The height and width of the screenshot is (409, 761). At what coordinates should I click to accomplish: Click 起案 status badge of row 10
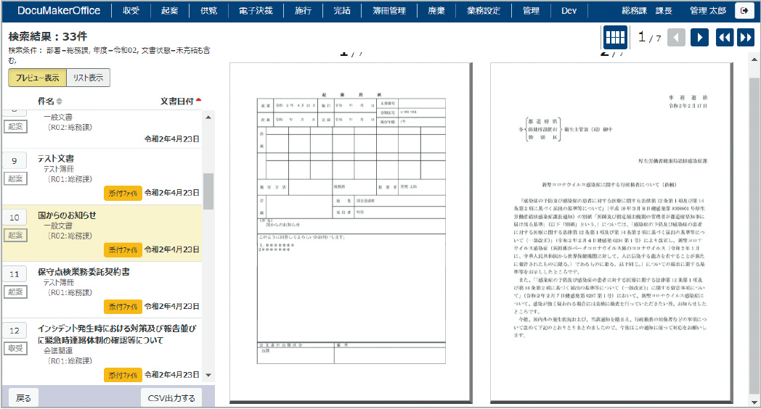coord(15,235)
